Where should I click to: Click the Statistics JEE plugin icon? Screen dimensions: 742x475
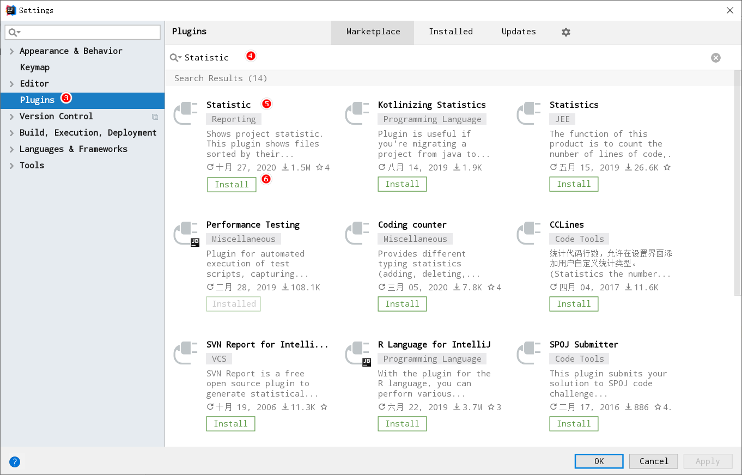pyautogui.click(x=529, y=113)
